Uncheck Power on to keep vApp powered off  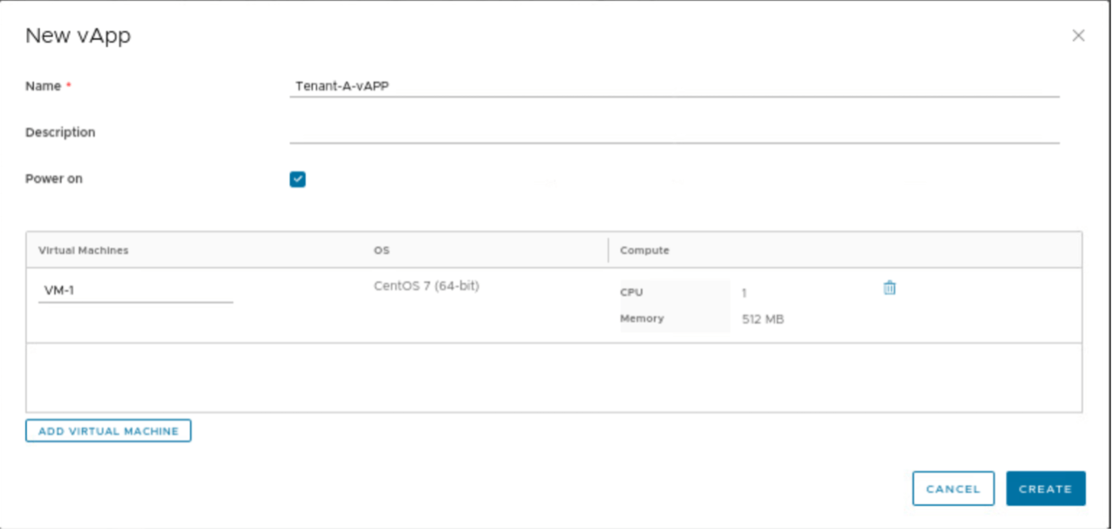[x=297, y=179]
